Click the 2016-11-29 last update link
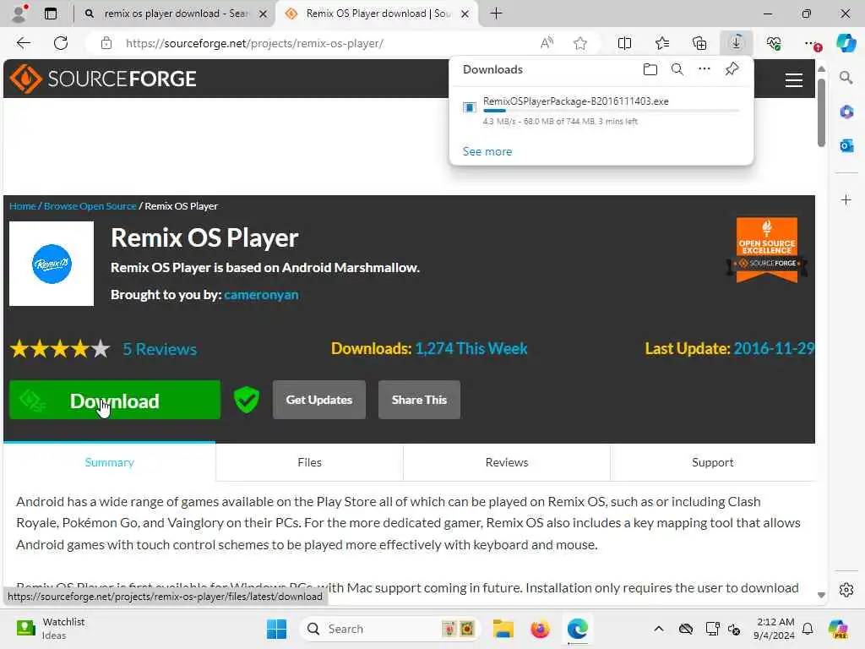865x649 pixels. click(774, 349)
